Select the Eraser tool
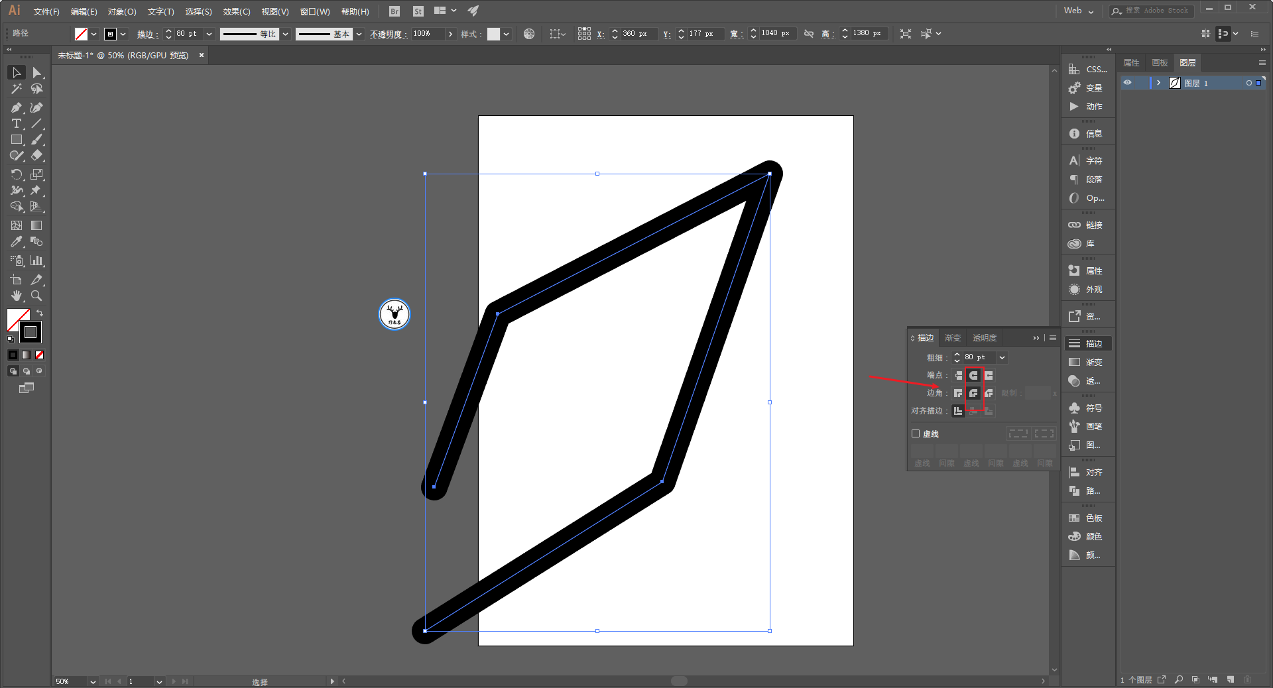The image size is (1273, 688). point(36,156)
